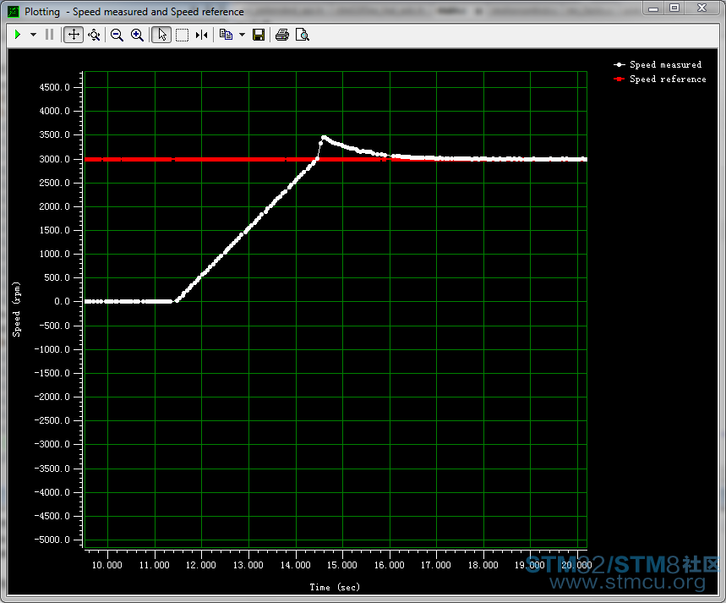Click the vertical cursor marker tool icon

click(201, 35)
